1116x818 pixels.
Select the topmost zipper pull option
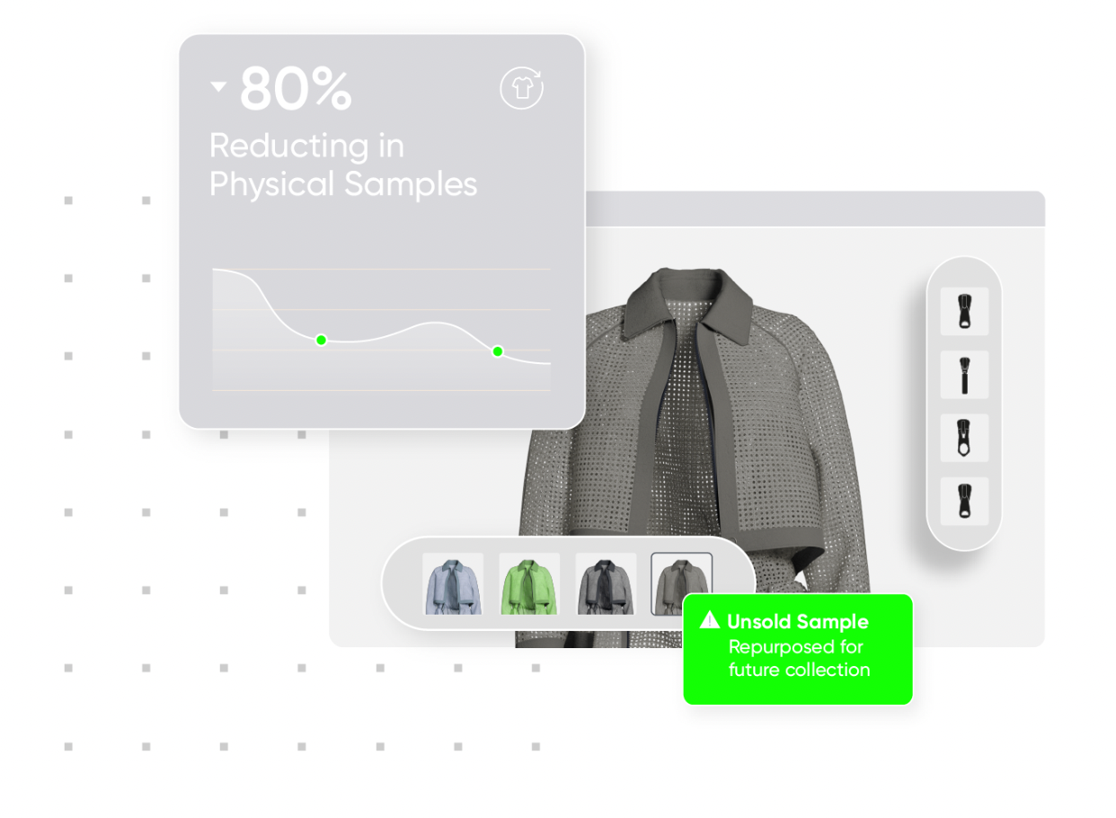coord(964,311)
